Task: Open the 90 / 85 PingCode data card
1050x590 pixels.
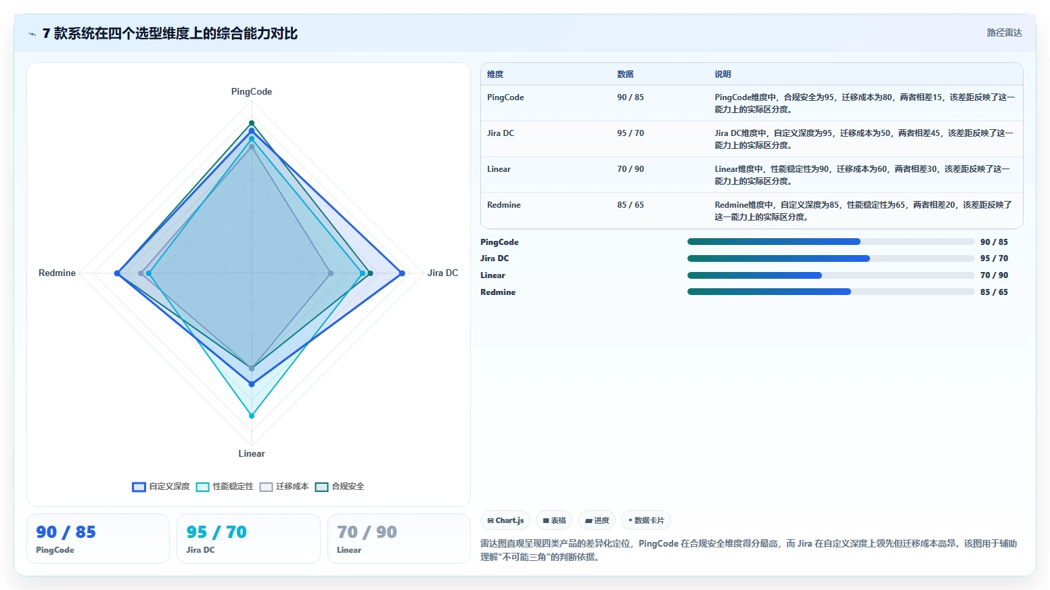Action: (x=98, y=539)
